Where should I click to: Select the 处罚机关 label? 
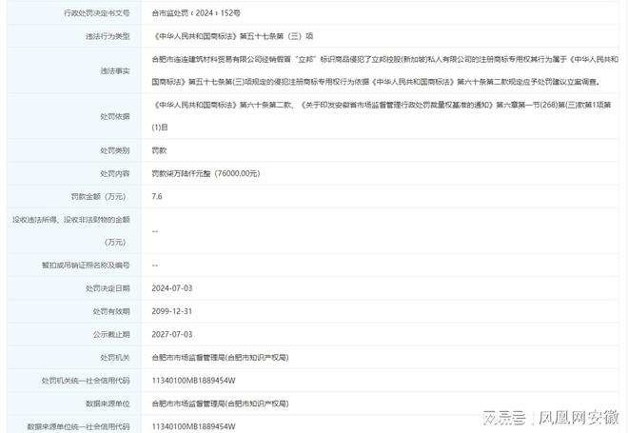coord(115,357)
